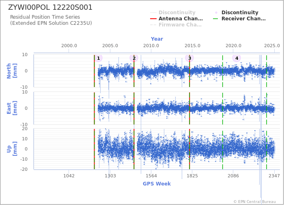Click the GPS week 1042 tick label
Screen dimensions: 284x205
coord(69,176)
